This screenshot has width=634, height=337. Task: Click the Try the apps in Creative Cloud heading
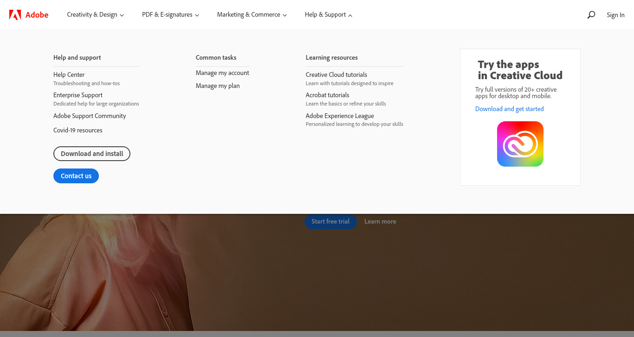coord(520,70)
